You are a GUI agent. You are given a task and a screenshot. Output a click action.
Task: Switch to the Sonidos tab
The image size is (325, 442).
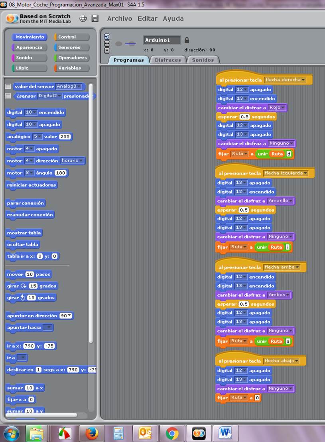(203, 60)
